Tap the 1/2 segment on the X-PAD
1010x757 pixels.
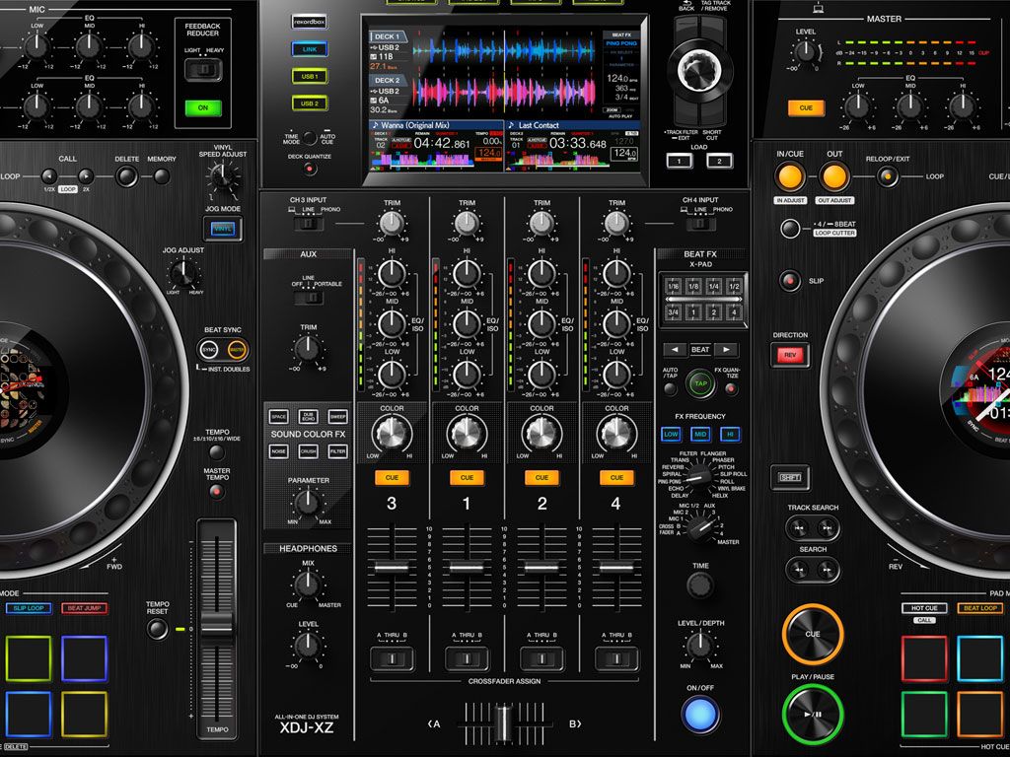[x=734, y=287]
